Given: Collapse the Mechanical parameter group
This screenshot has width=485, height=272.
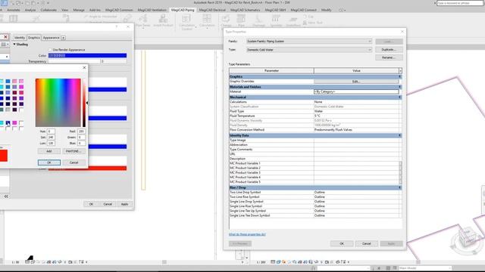Looking at the screenshot, I should click(x=399, y=97).
